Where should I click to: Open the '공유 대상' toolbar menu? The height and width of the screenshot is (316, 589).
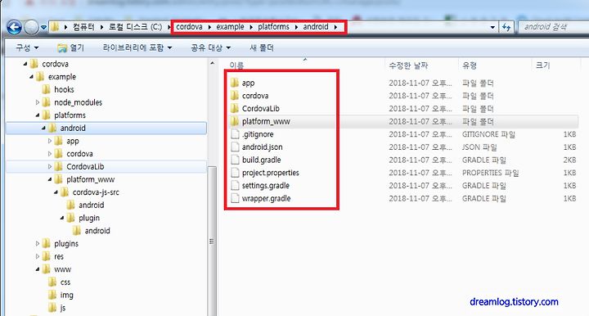tap(210, 47)
